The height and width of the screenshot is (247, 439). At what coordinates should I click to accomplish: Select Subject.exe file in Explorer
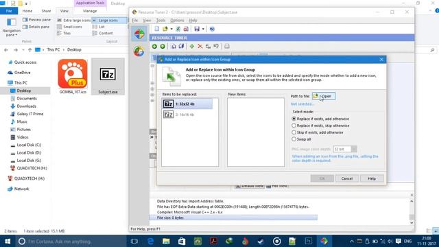pos(108,76)
